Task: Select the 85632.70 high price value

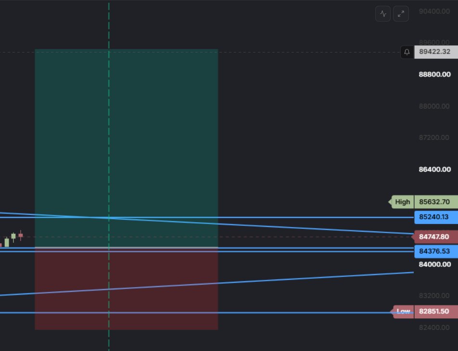Action: coord(436,202)
